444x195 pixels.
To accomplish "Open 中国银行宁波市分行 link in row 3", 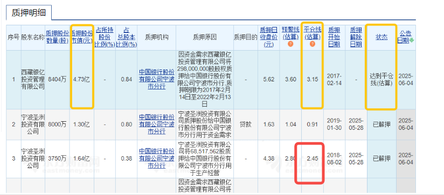I will point(157,158).
